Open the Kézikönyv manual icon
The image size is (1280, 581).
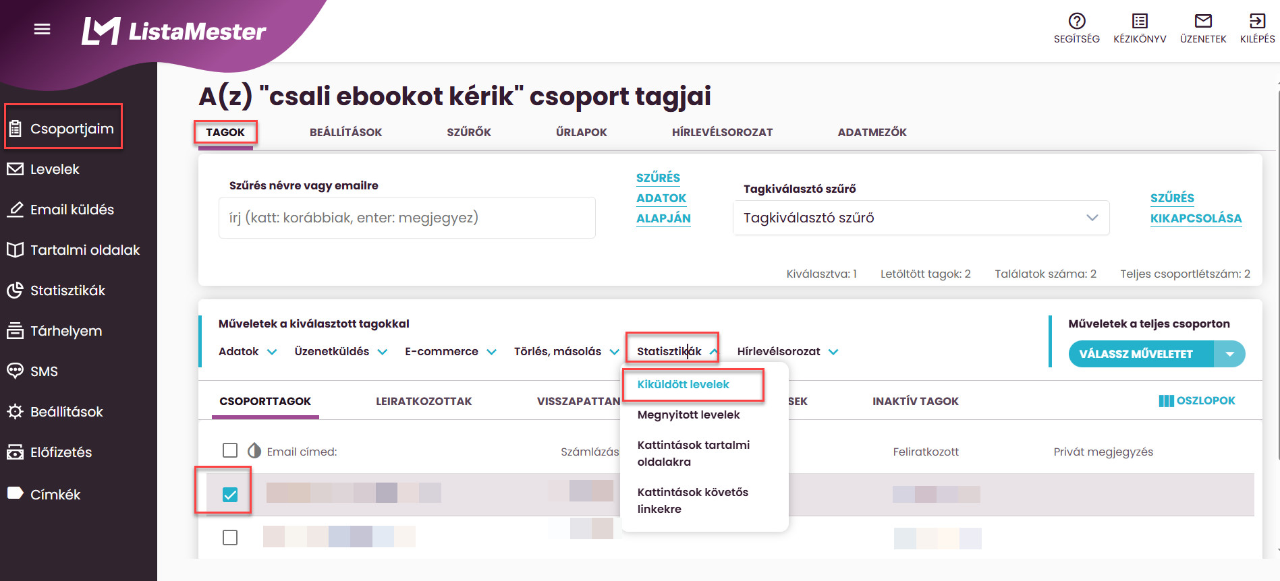(x=1140, y=21)
